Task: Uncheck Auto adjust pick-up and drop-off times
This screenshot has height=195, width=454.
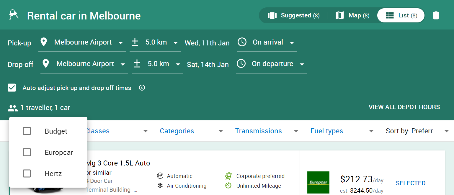Action: click(x=12, y=88)
